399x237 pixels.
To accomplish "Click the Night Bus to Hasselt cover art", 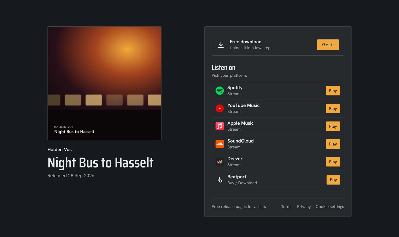I will [x=104, y=83].
